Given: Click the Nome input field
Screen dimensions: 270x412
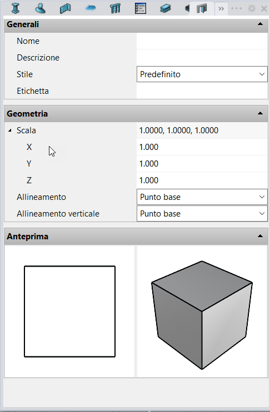Looking at the screenshot, I should point(202,41).
